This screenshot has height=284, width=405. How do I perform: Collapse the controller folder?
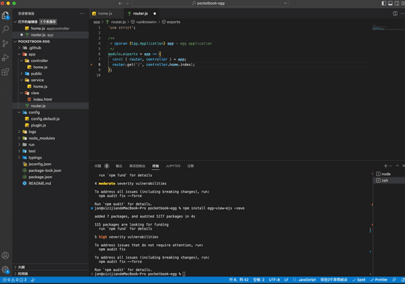coord(21,61)
